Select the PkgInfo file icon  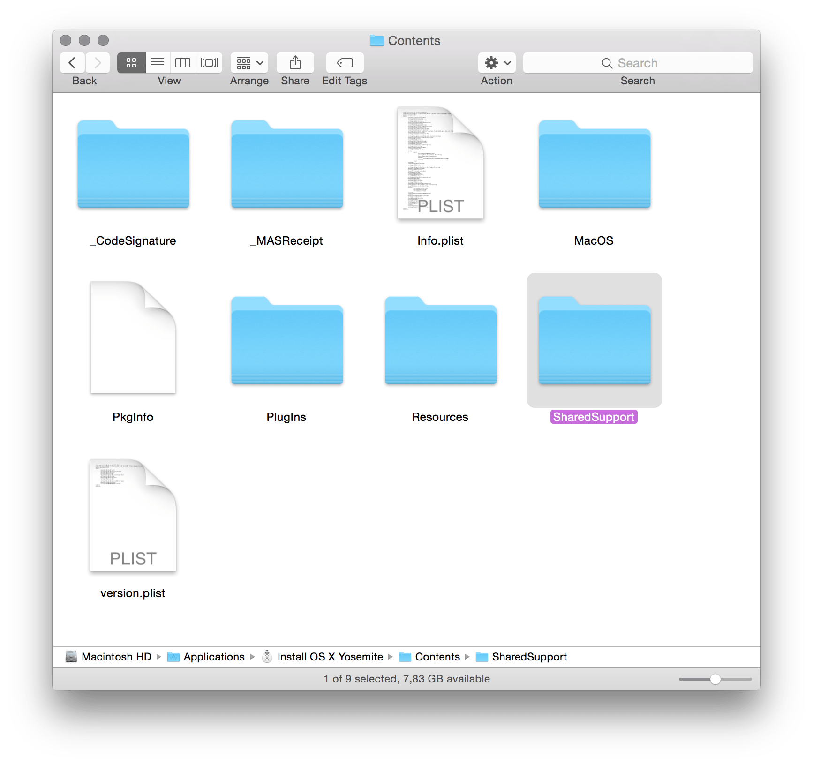click(133, 337)
